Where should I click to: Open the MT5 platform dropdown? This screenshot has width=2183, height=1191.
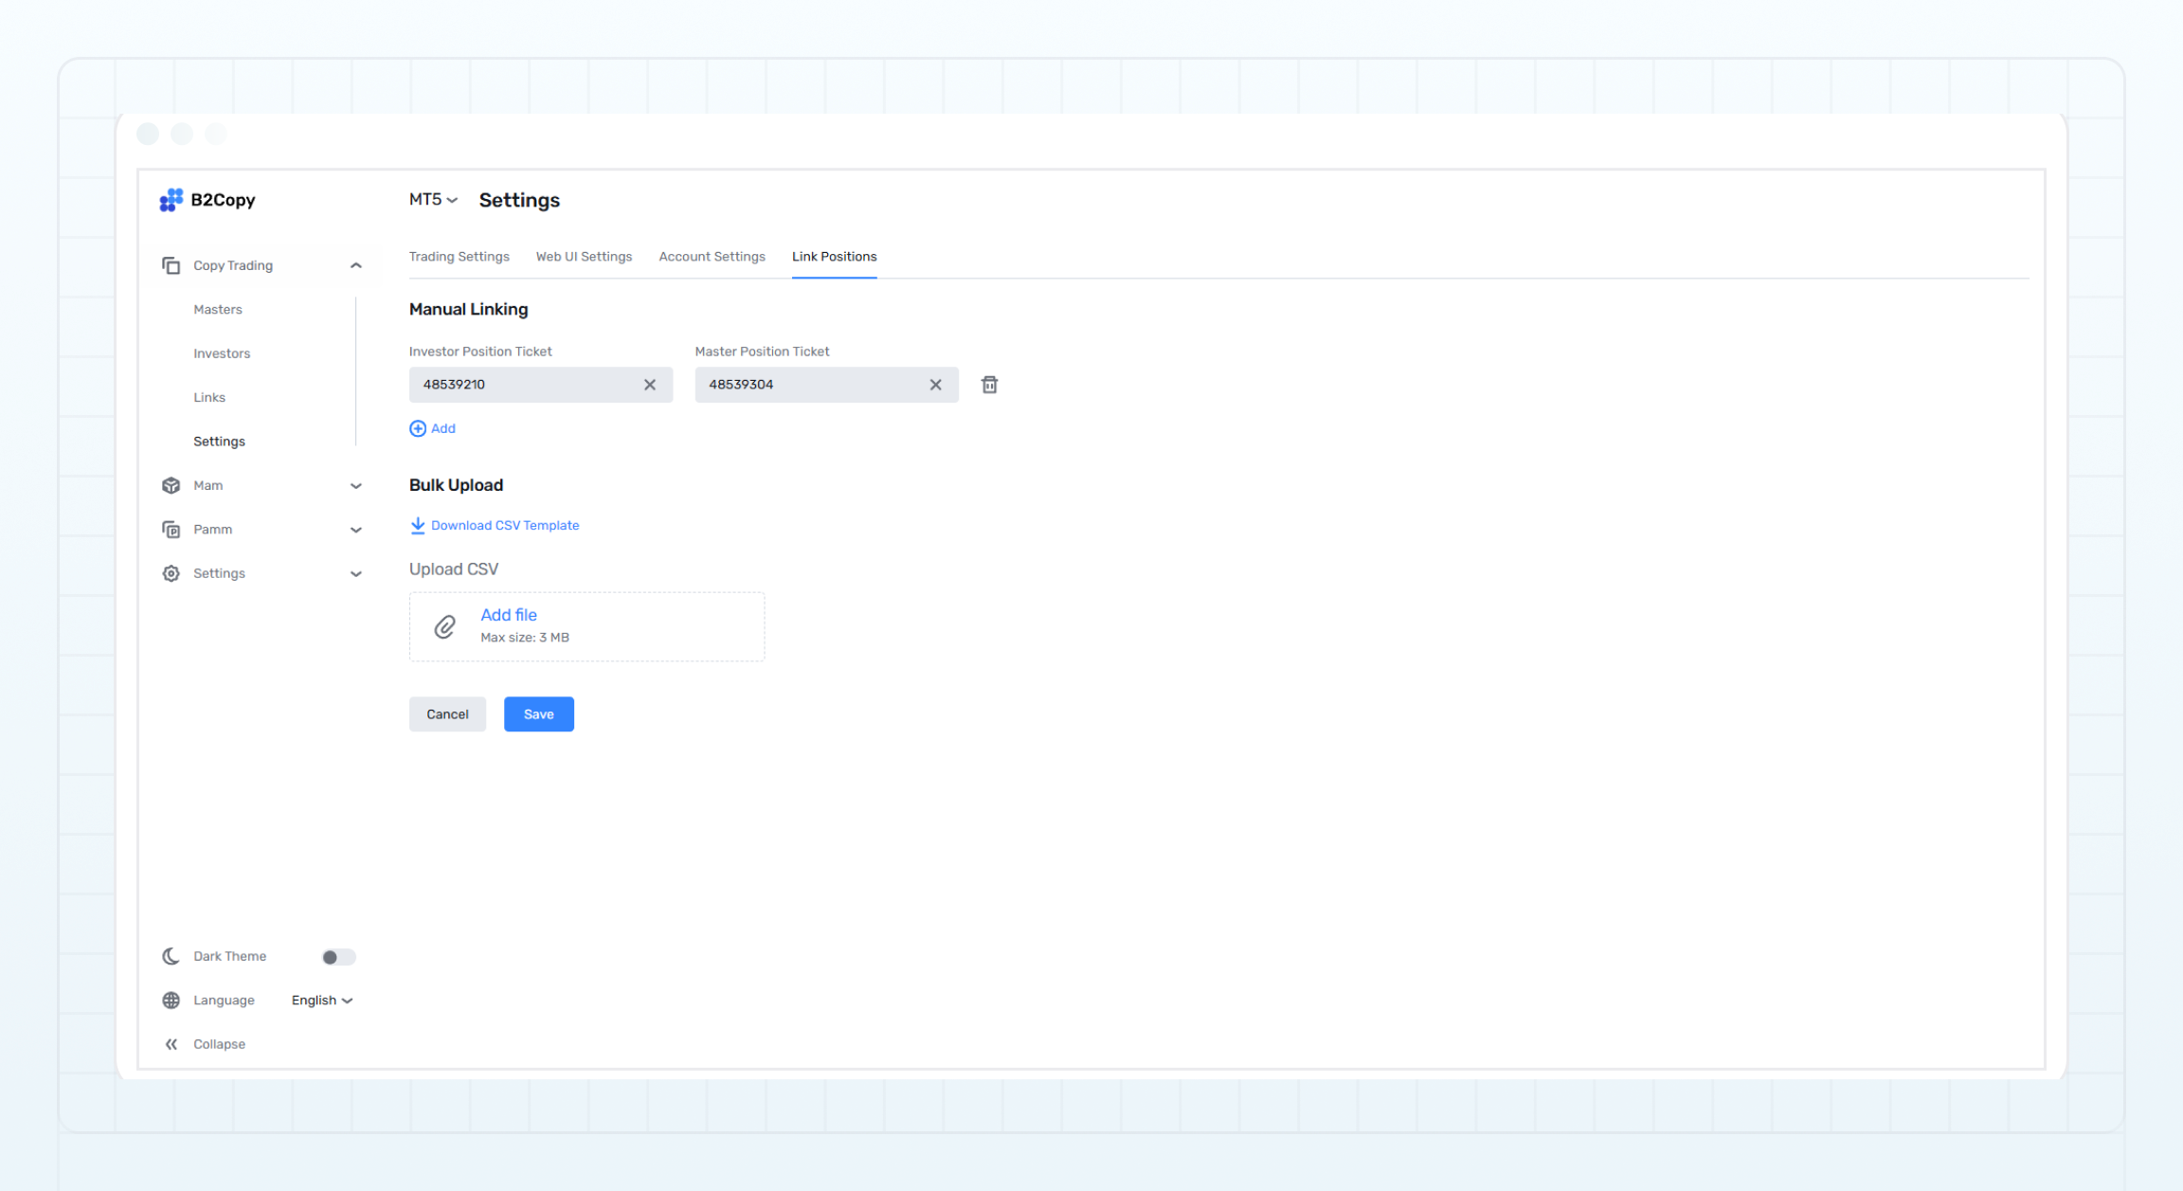434,200
